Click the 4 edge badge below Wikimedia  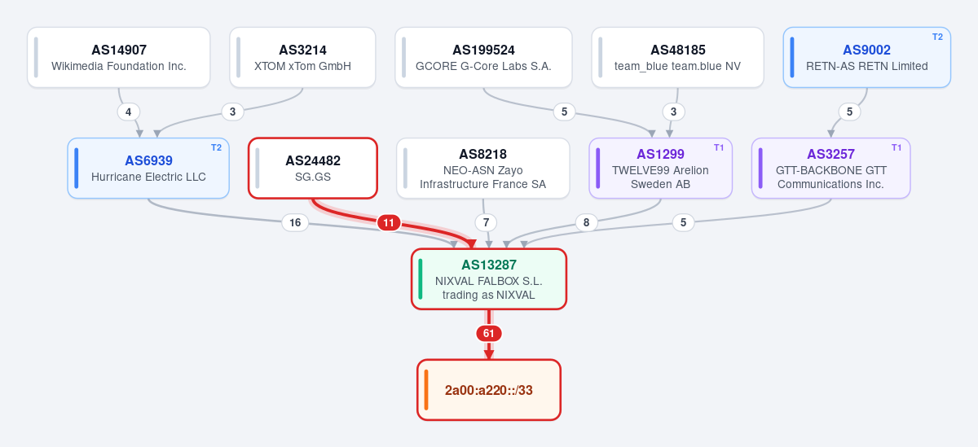128,112
